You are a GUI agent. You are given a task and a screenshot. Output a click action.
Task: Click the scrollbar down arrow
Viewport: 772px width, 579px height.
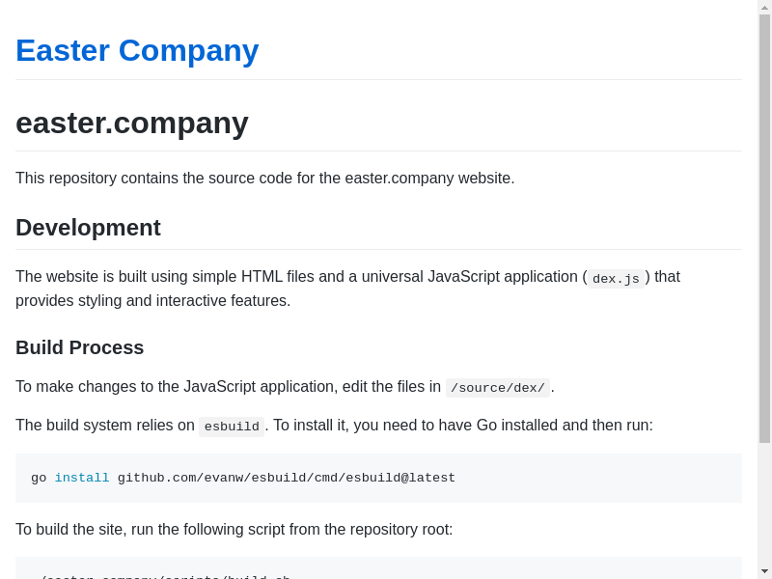click(764, 571)
